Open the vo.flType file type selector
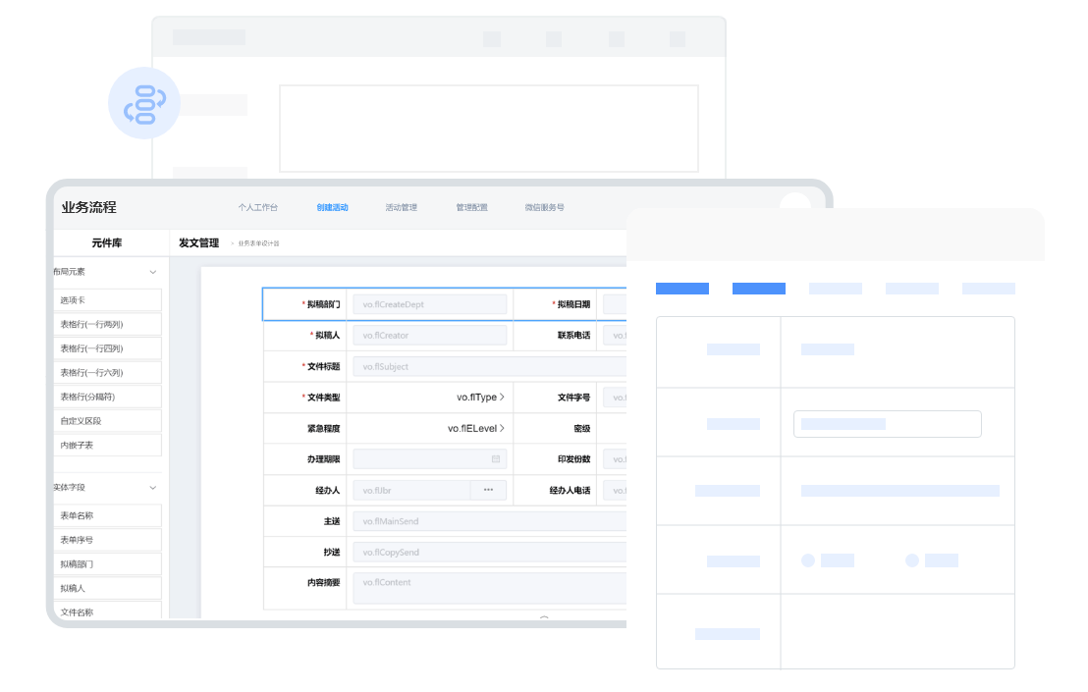The height and width of the screenshot is (692, 1088). click(480, 398)
